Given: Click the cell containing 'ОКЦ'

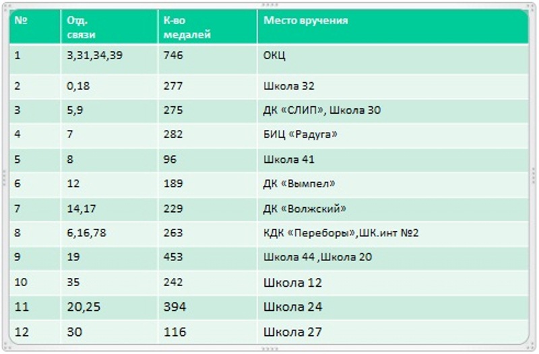Looking at the screenshot, I should 393,59.
